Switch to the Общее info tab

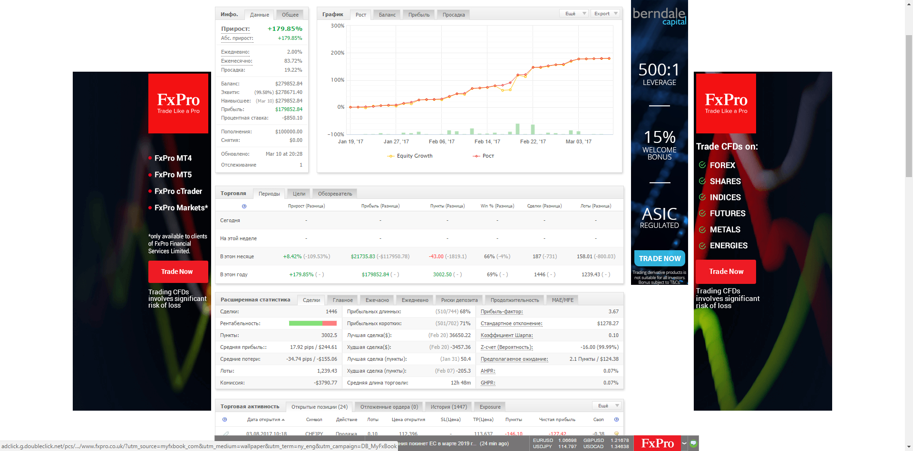coord(290,15)
